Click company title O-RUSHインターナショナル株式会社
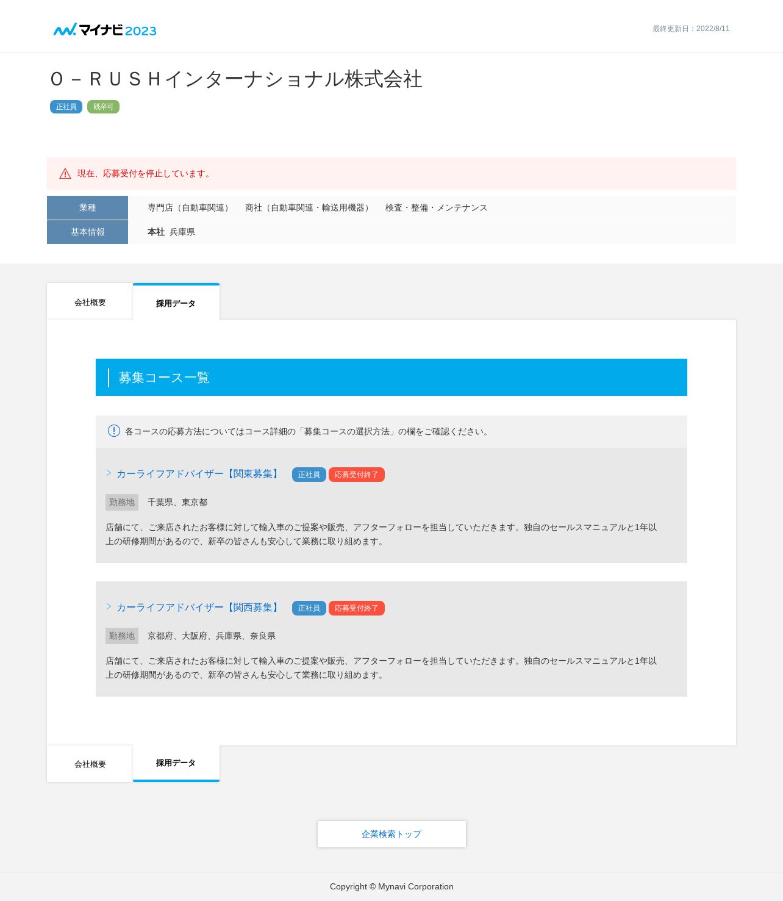This screenshot has width=783, height=901. 237,79
